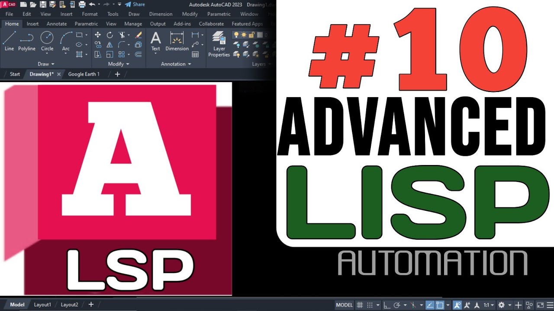Click the Offset tool icon
The height and width of the screenshot is (311, 554).
pos(138,54)
